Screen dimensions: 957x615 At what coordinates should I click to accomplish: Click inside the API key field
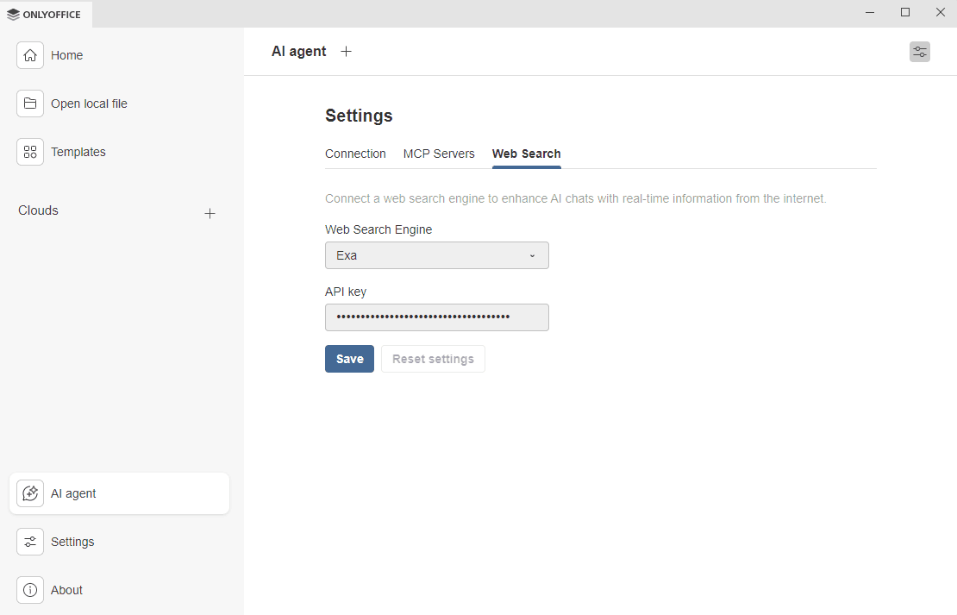(x=436, y=317)
